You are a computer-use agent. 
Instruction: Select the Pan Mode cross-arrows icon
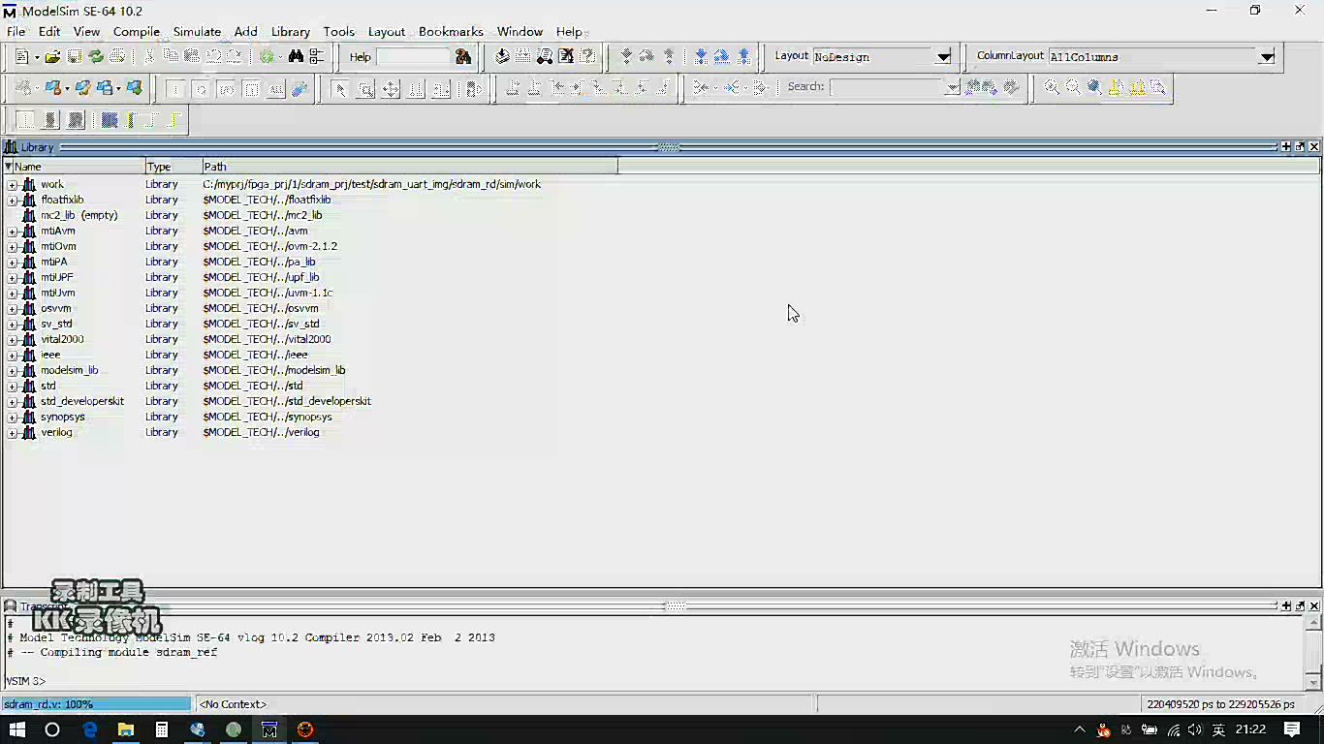coord(391,89)
